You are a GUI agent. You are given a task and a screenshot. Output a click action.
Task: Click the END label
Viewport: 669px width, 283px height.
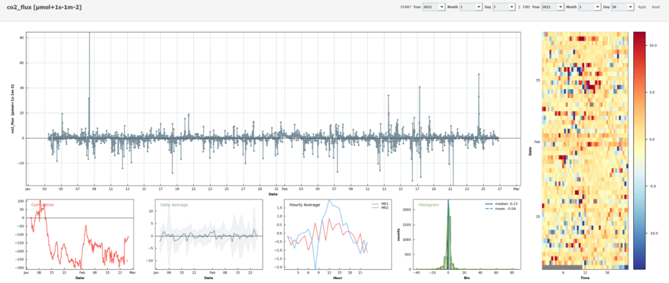click(526, 7)
